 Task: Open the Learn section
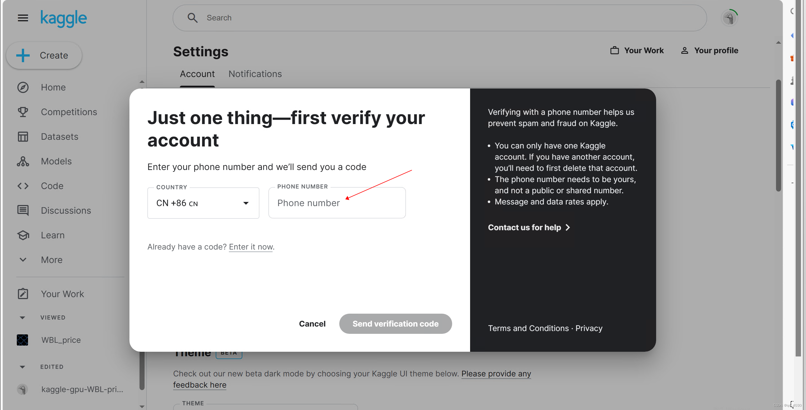52,234
